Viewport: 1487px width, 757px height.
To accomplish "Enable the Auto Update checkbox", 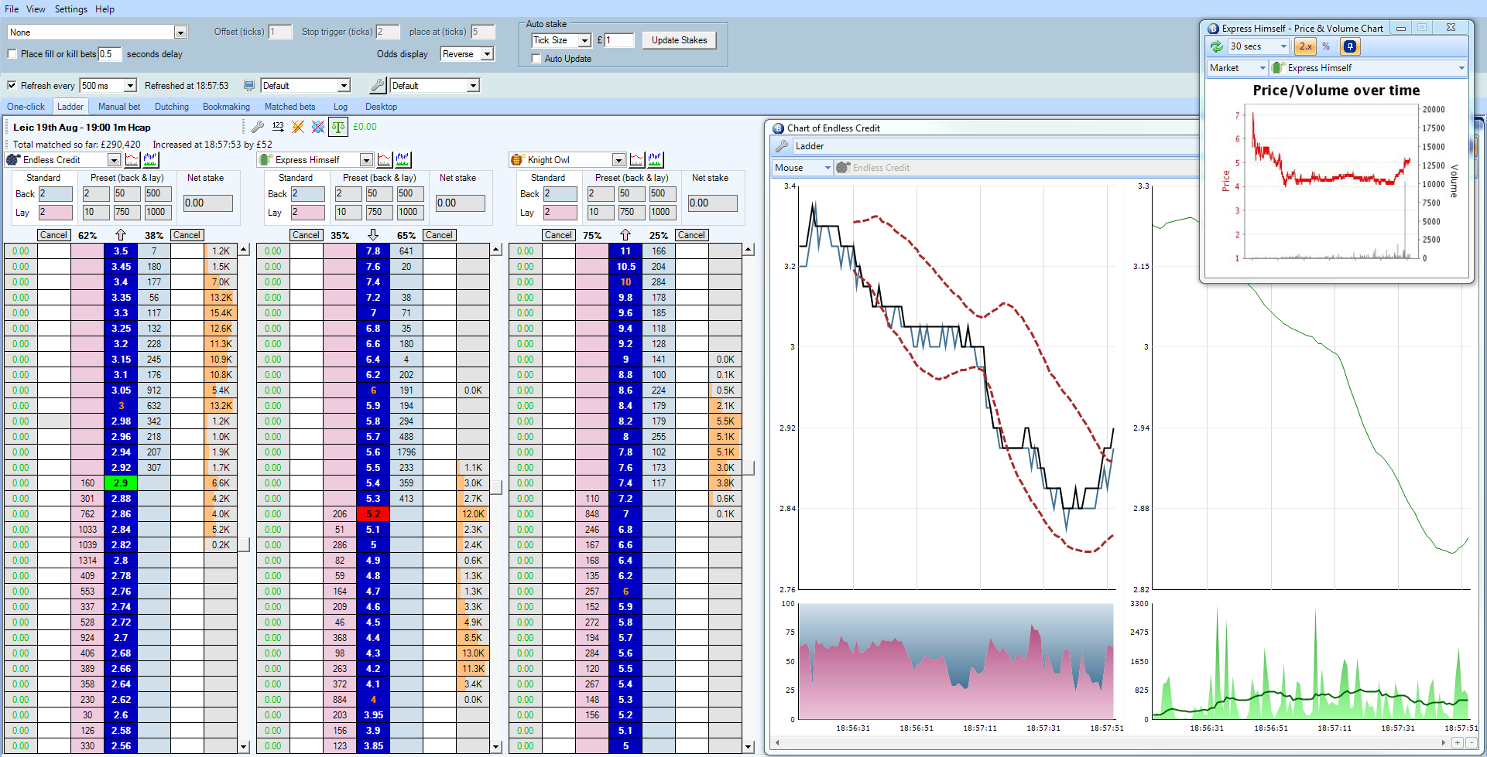I will [x=536, y=59].
